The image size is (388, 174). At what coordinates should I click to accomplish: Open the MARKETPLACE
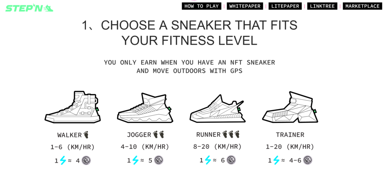363,6
